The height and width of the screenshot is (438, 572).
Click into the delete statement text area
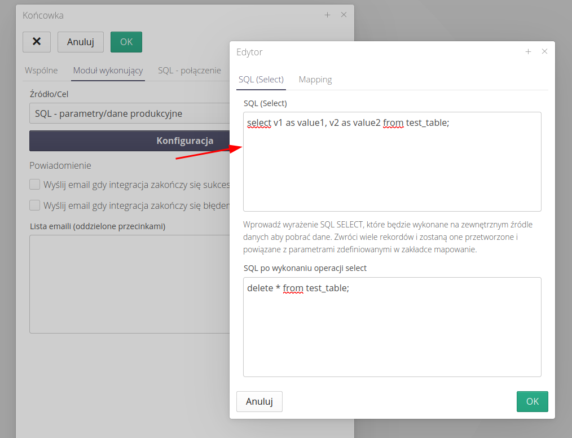[391, 333]
